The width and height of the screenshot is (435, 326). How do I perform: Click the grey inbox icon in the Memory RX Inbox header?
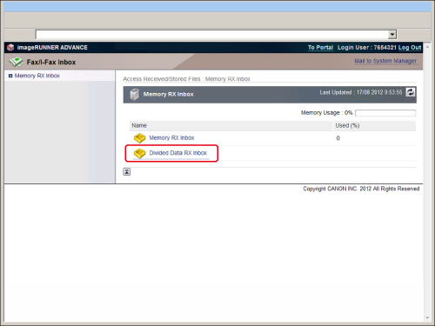(134, 94)
